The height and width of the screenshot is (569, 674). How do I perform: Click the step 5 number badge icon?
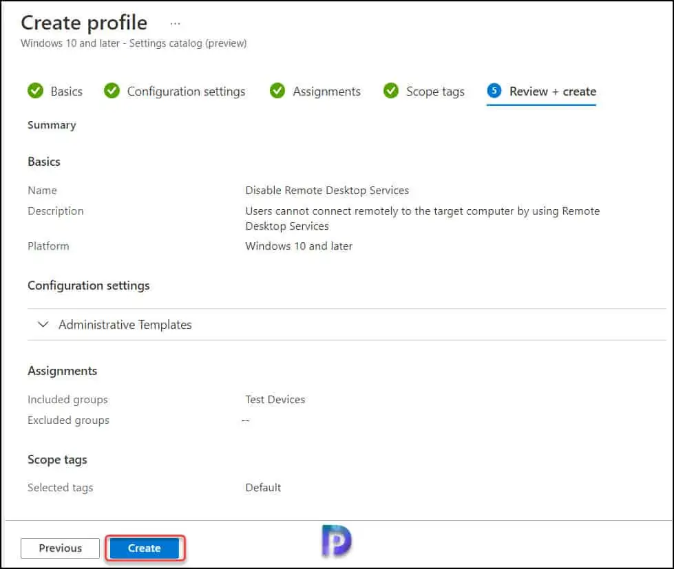tap(494, 91)
